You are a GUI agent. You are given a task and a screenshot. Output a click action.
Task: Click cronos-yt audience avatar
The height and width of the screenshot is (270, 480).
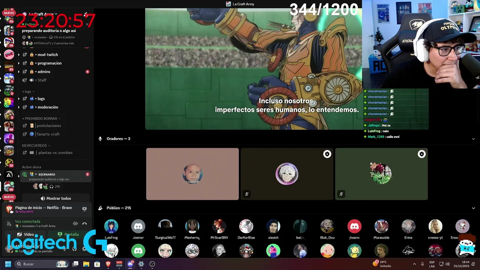coord(435,226)
